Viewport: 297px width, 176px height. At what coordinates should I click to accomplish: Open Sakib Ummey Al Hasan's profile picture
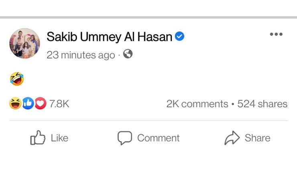pos(24,44)
